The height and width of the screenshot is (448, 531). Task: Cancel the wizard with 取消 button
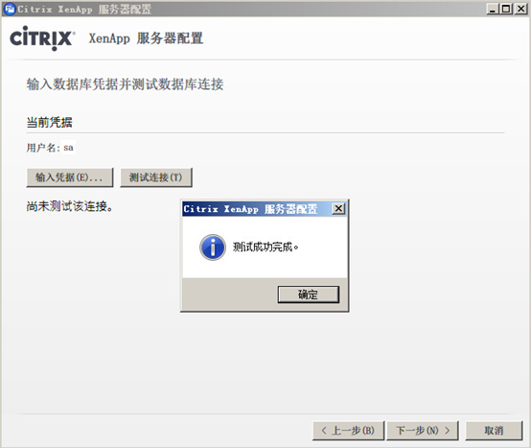[494, 431]
